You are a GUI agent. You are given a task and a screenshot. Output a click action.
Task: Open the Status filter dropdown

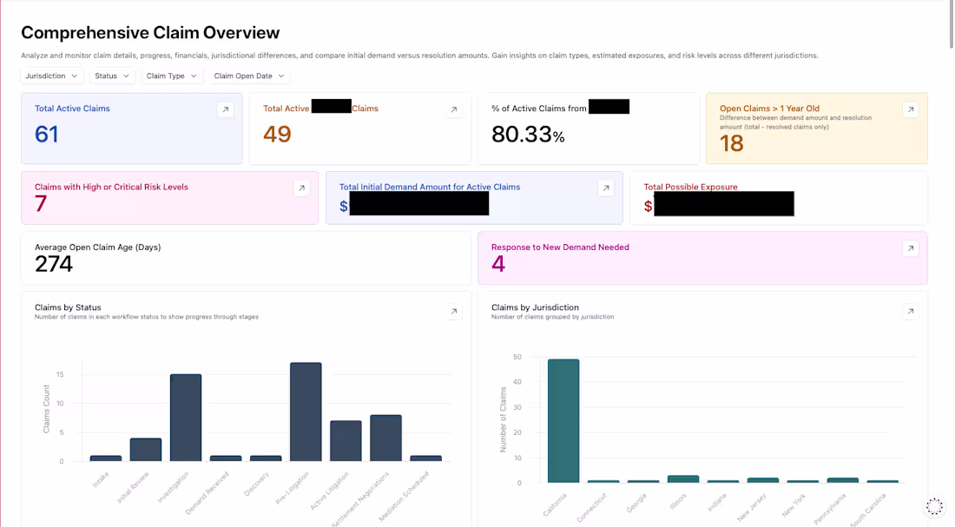(112, 76)
